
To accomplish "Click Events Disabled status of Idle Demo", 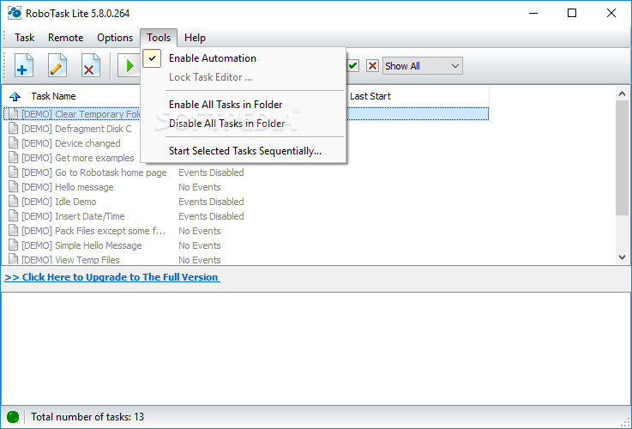I will 211,202.
